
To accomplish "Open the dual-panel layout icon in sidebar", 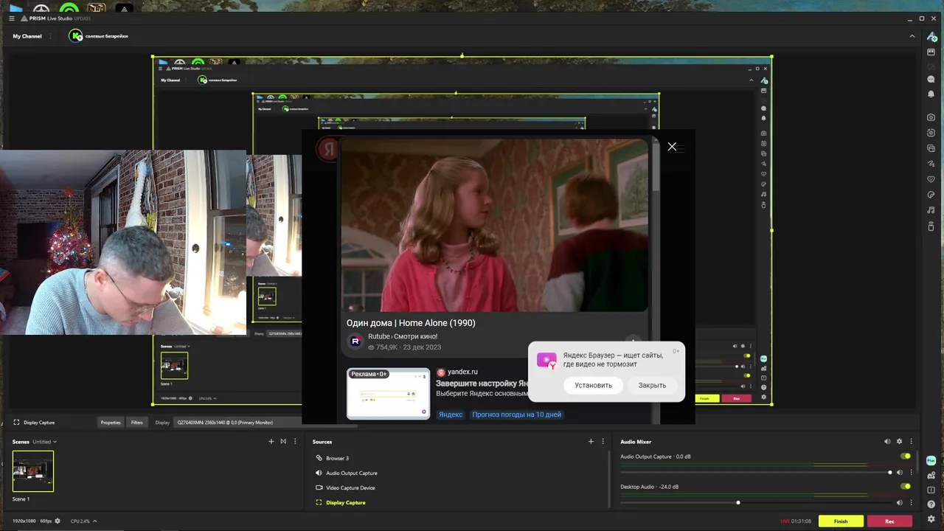I will tap(931, 52).
